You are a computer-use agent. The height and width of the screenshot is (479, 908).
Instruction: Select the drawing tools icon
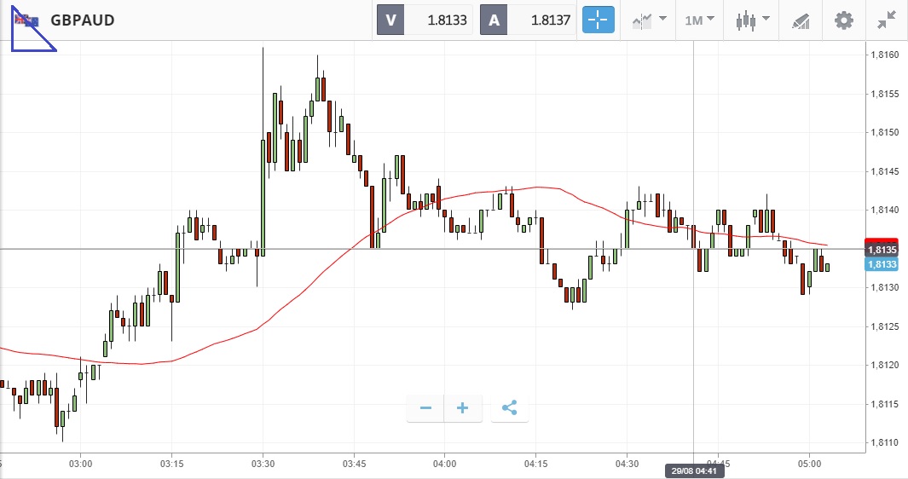[x=800, y=20]
